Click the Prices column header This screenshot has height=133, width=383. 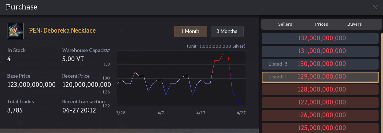tap(321, 24)
